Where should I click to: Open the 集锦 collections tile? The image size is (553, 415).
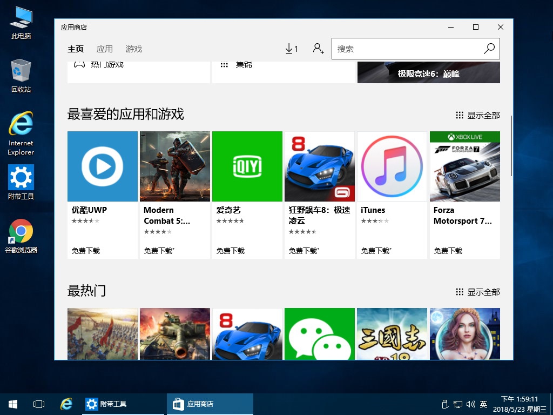tap(284, 72)
